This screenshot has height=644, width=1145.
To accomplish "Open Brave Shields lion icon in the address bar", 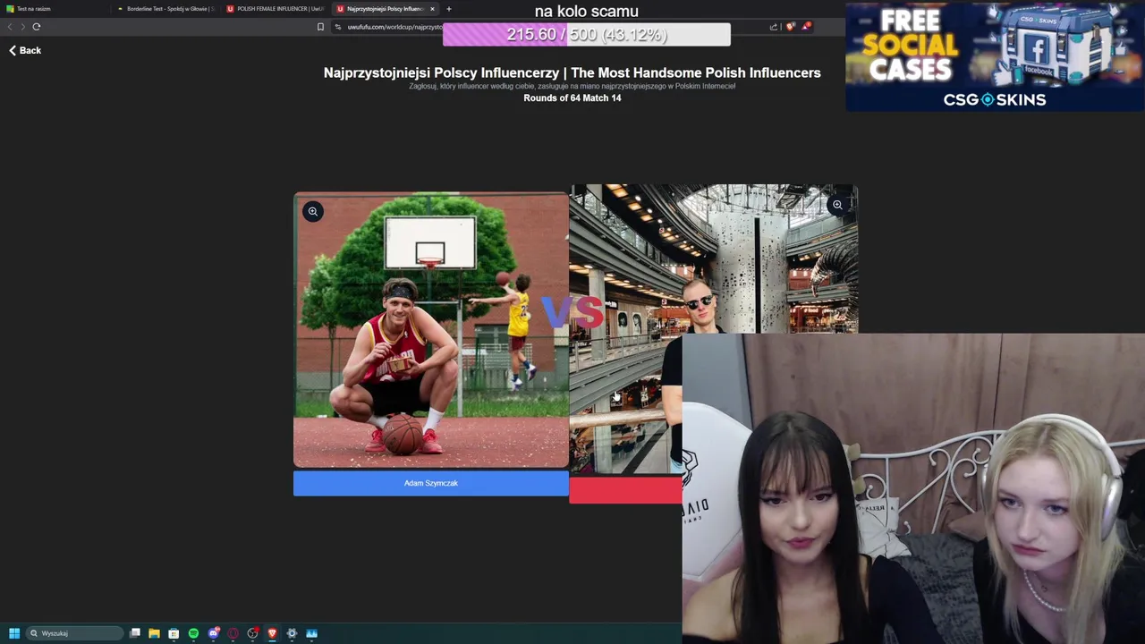I will coord(790,27).
